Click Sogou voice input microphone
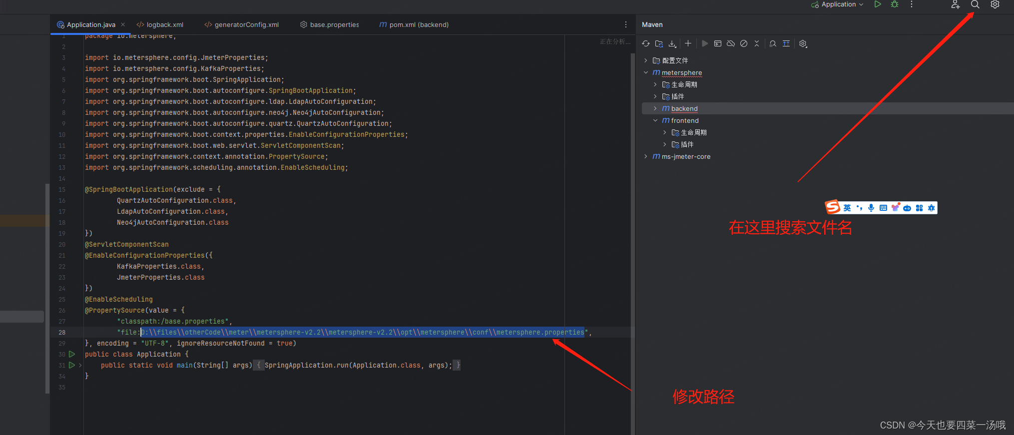 click(871, 208)
